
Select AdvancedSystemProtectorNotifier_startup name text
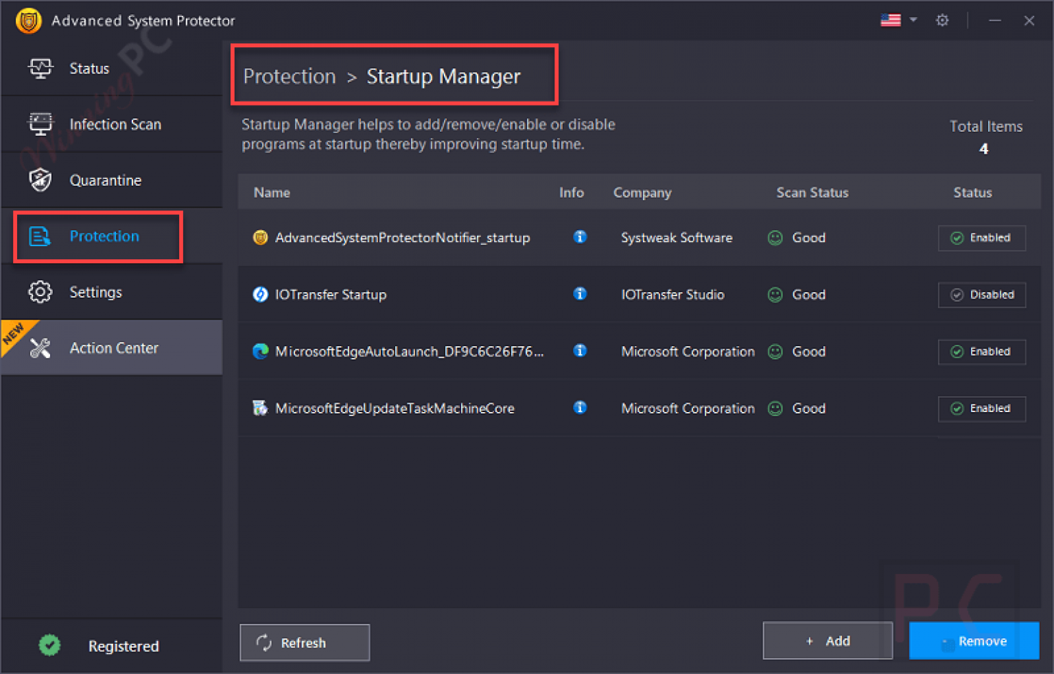(403, 238)
